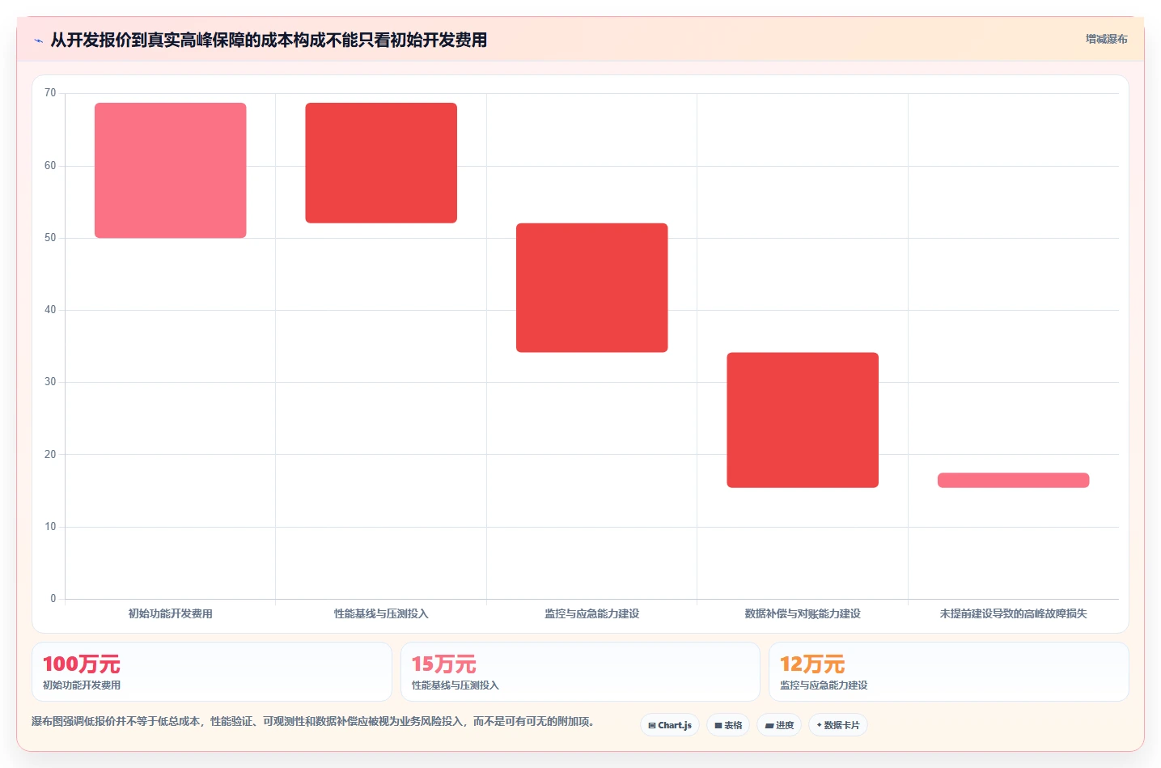Open the 100万元 data card
Screen dimensions: 1161x768
click(x=212, y=672)
